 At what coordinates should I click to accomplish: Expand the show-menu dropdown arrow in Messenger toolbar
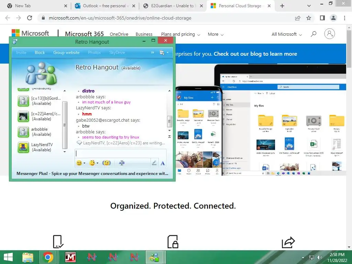click(x=167, y=53)
